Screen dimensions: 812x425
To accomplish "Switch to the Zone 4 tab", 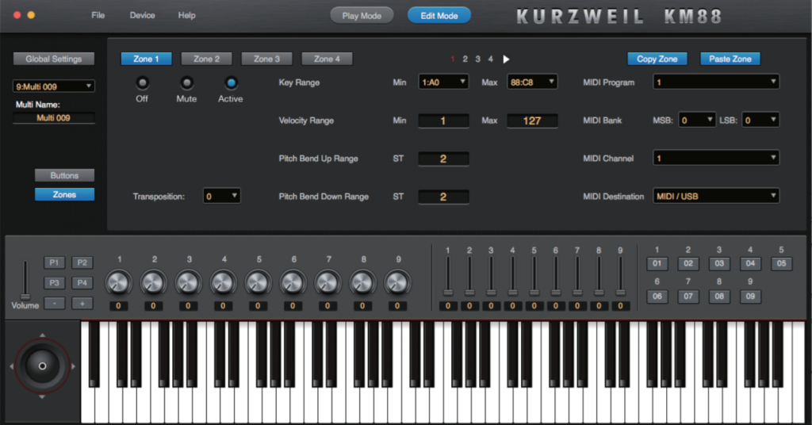I will (327, 59).
